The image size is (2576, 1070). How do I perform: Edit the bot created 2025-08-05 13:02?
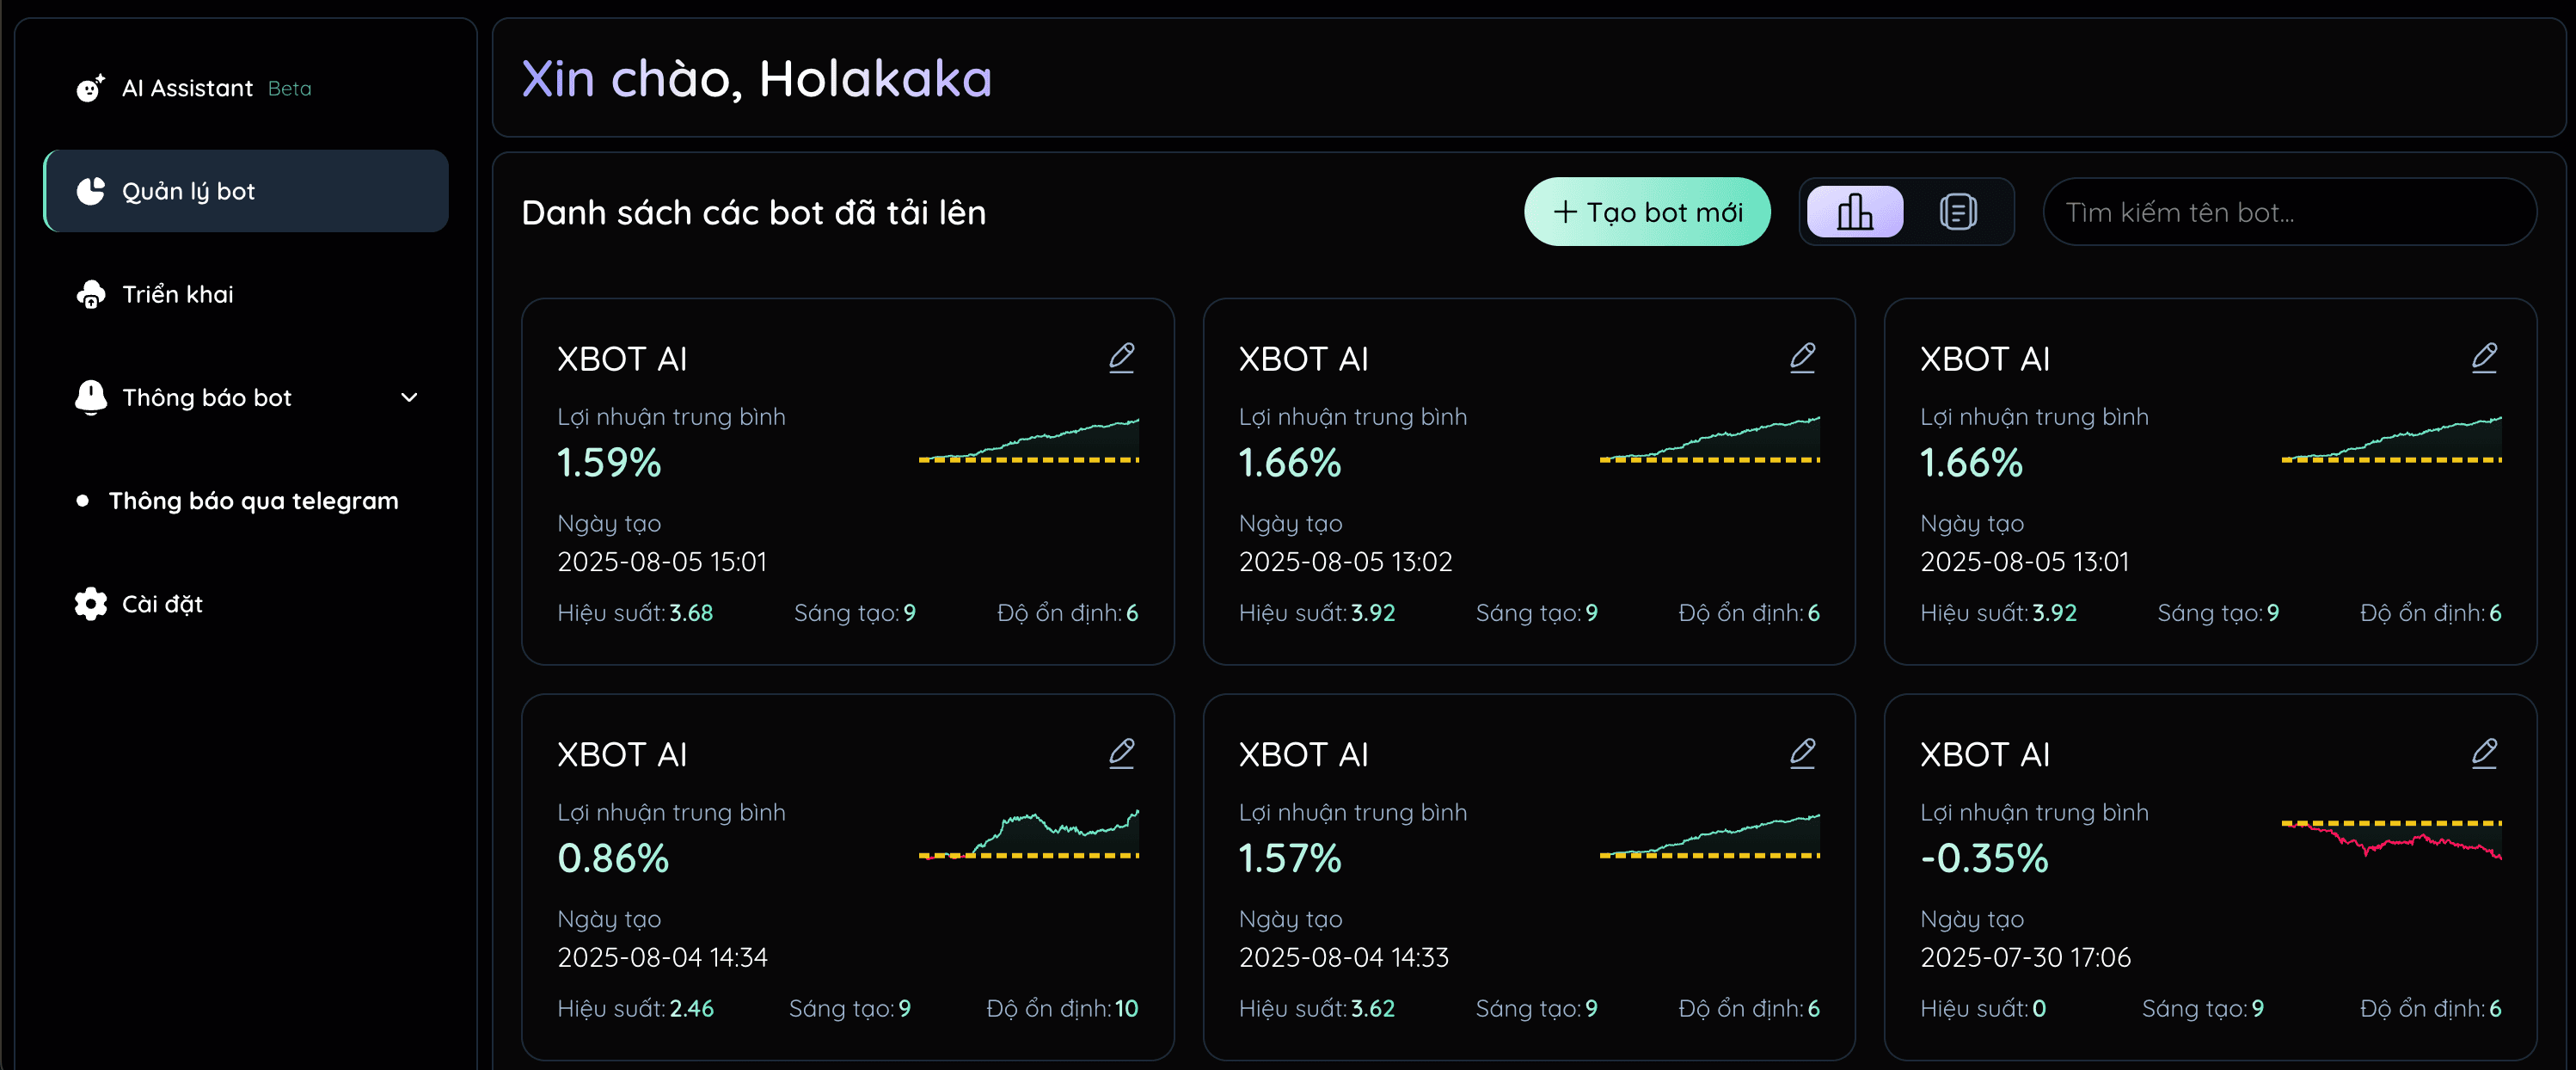(x=1802, y=358)
